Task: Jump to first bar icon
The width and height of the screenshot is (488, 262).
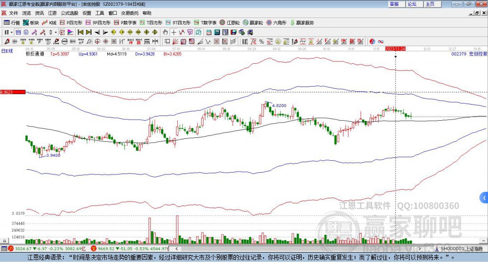Action: [80, 32]
